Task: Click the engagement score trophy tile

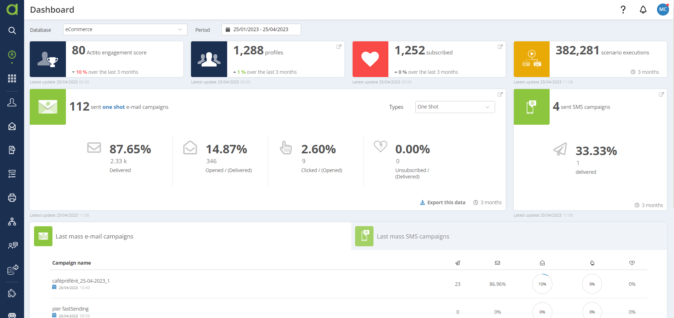Action: 48,59
